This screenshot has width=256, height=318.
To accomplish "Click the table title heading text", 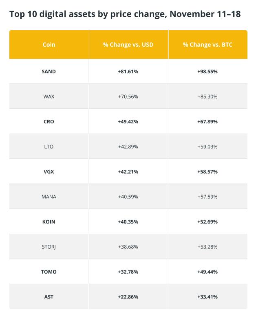I will pos(125,14).
